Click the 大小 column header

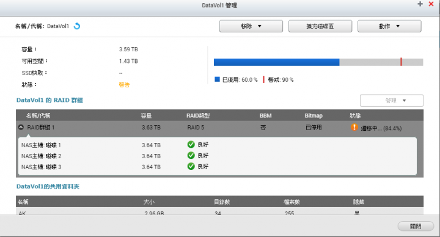pos(149,202)
